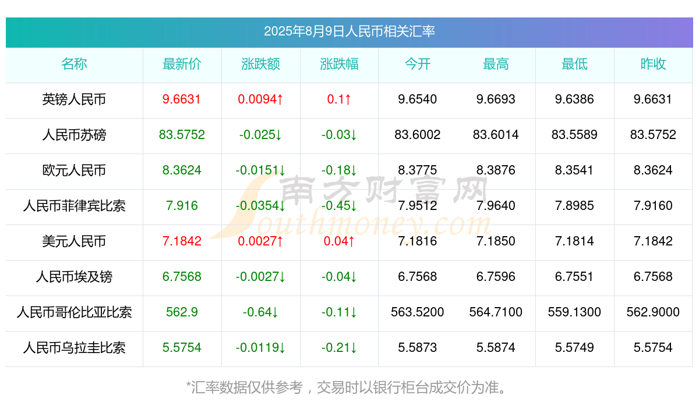Viewport: 699px width, 406px height.
Task: Click opening price 563.5200
Action: tap(418, 312)
